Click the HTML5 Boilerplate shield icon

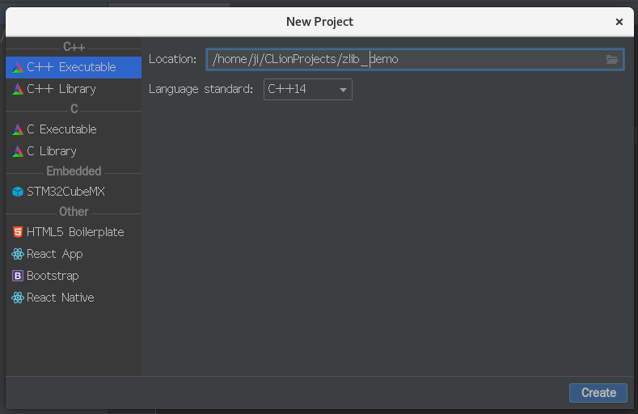pos(18,232)
